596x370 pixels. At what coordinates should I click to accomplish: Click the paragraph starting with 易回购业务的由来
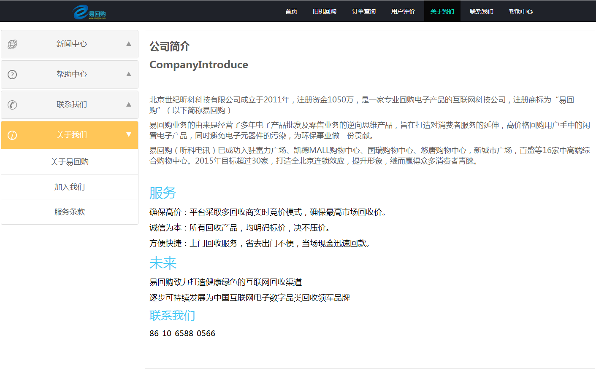[x=370, y=130]
